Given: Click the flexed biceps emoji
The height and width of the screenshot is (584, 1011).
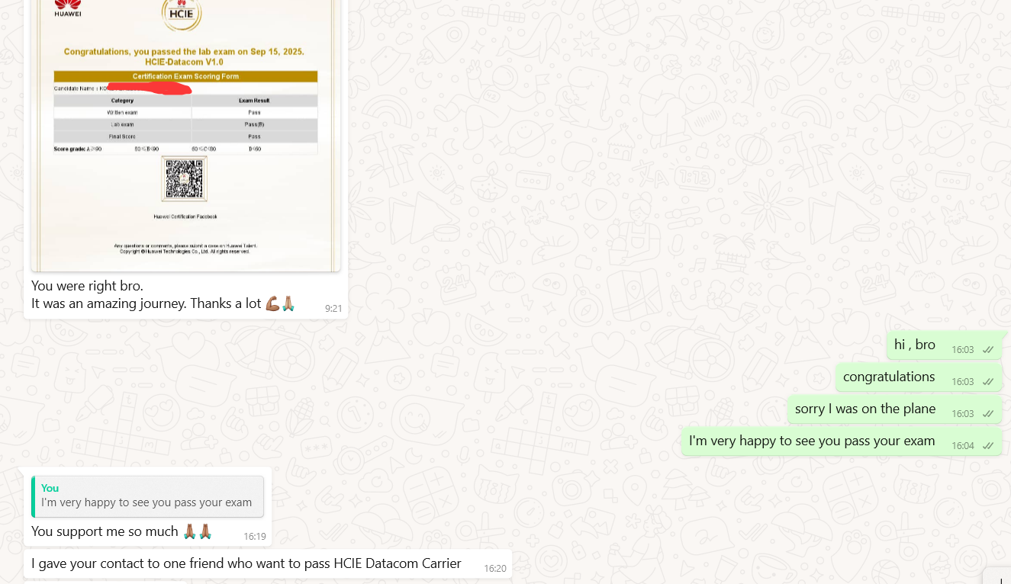Looking at the screenshot, I should (x=272, y=304).
